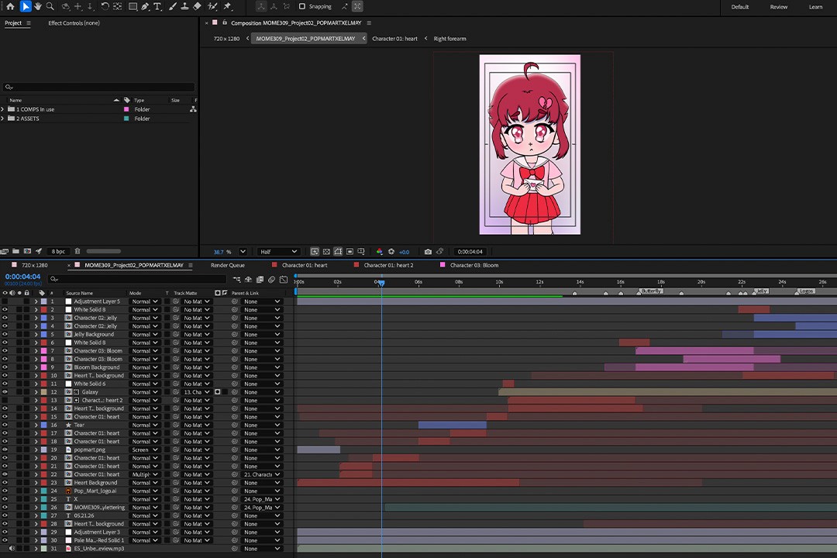Viewport: 837px width, 558px height.
Task: Open the Character 03: Bloom timeline tab
Action: point(474,265)
